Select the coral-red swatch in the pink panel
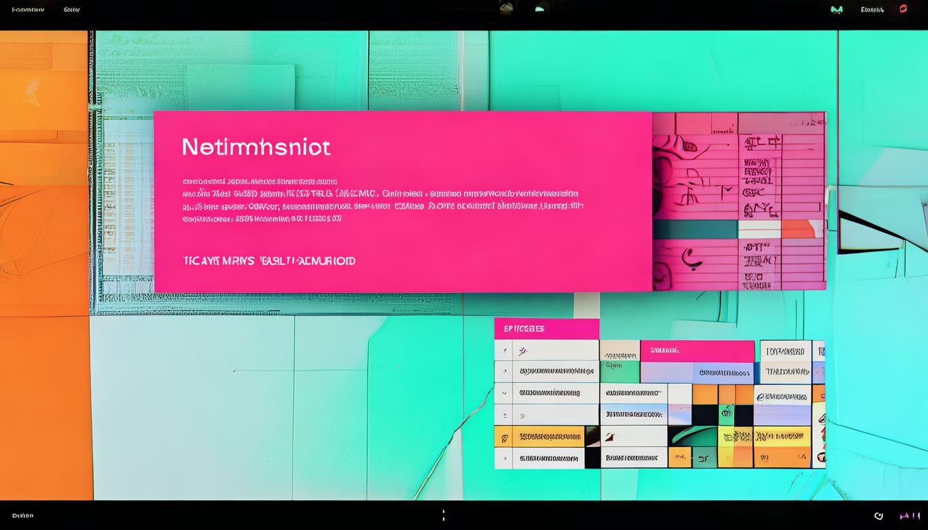This screenshot has width=928, height=530. [x=801, y=229]
